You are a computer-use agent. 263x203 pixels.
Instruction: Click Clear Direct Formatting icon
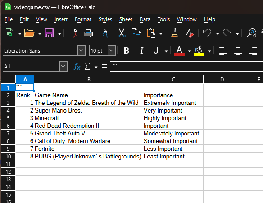189,33
